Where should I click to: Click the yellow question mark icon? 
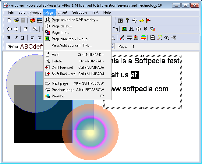tap(127, 20)
